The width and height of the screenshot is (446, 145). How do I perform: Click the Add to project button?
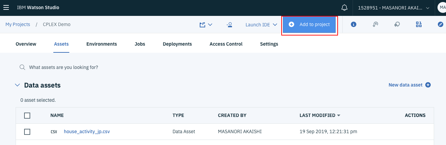point(309,25)
